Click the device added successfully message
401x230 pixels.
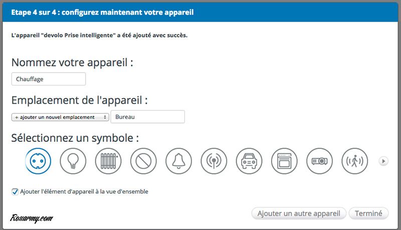point(99,36)
